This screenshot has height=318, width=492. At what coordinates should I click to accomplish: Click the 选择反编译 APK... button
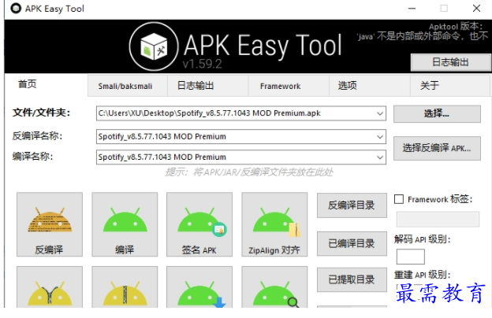click(437, 148)
